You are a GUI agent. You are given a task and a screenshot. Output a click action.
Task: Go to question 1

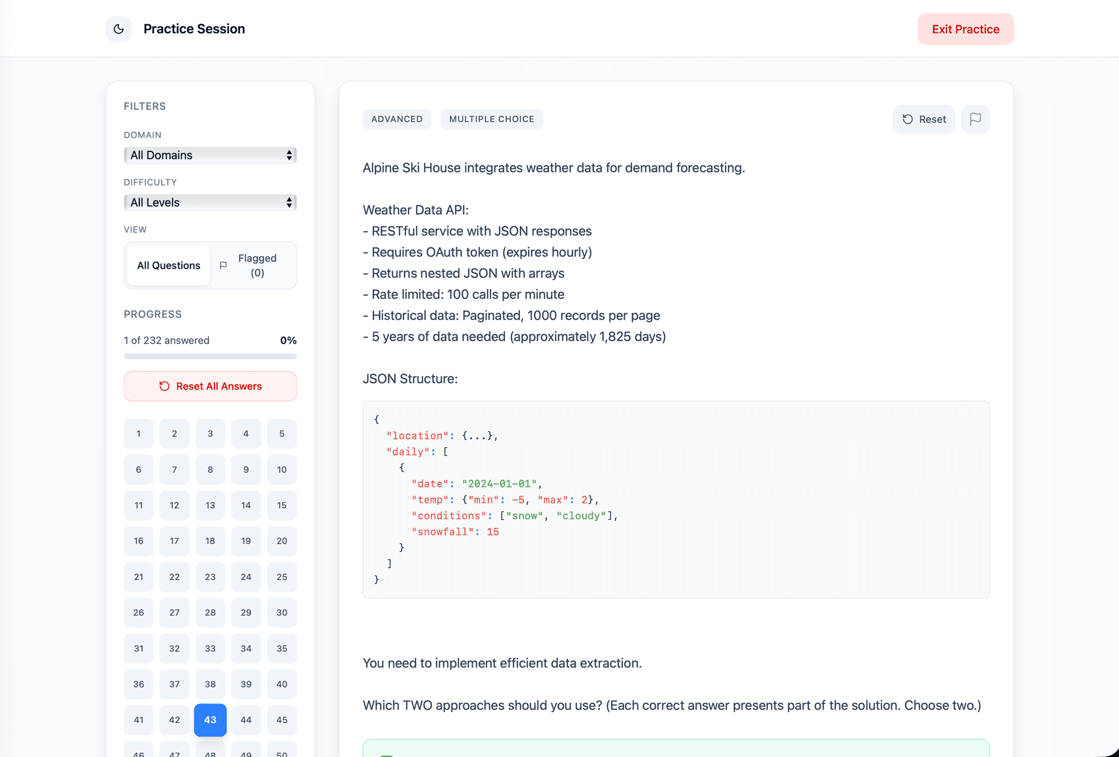pyautogui.click(x=139, y=434)
